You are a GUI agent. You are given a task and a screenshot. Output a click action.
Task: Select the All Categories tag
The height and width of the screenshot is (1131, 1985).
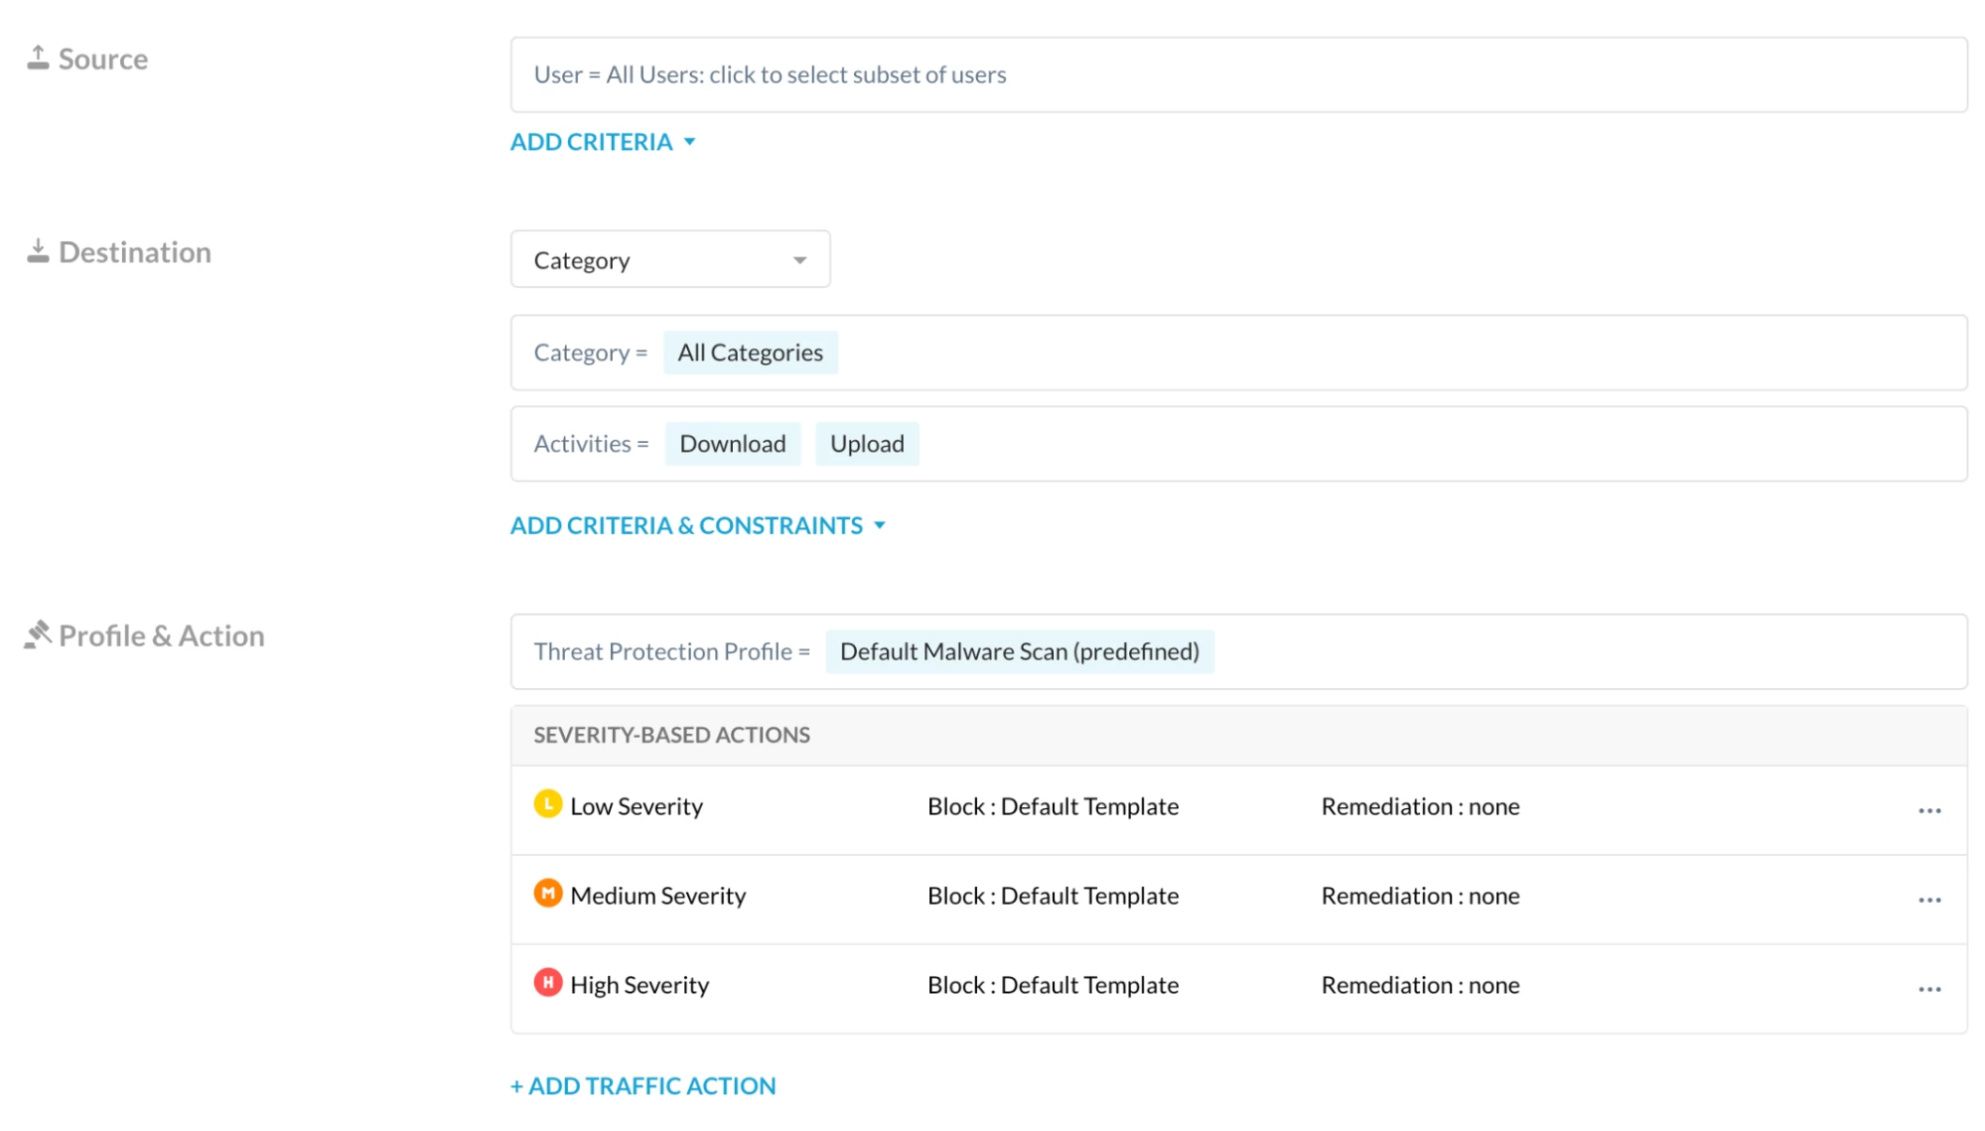point(750,353)
